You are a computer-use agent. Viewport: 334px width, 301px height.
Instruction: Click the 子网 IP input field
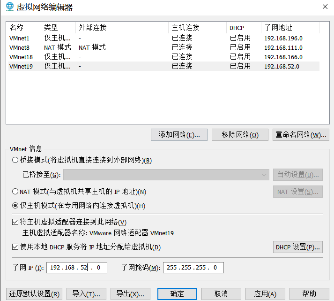(77, 268)
